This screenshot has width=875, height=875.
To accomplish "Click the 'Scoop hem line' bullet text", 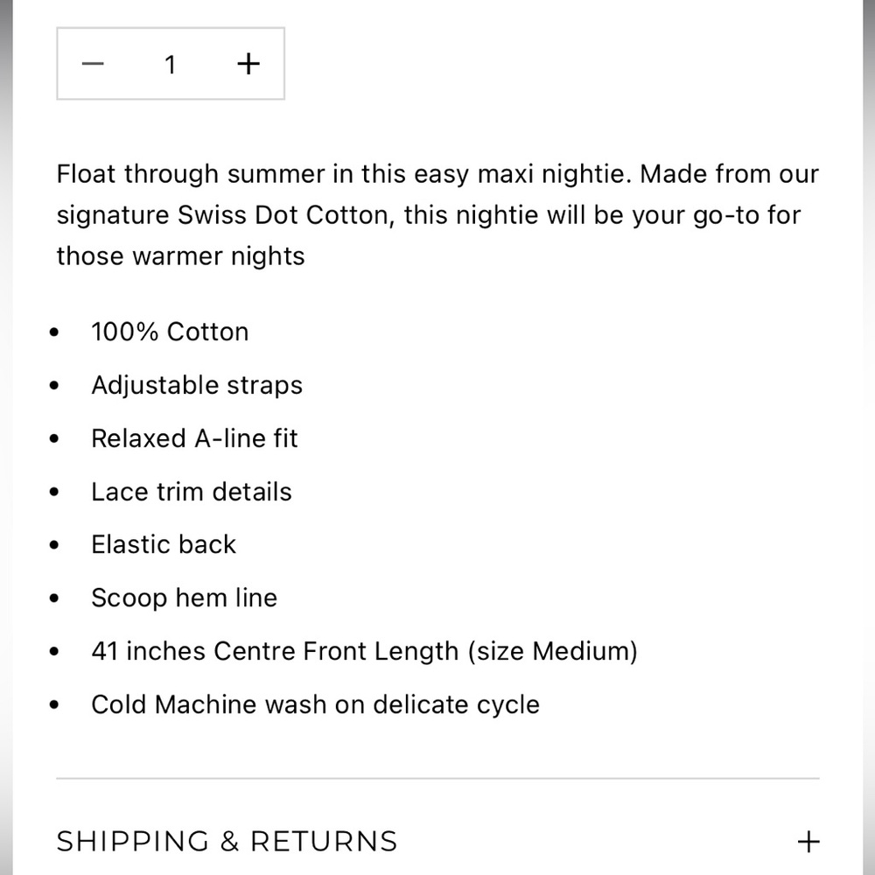I will click(x=184, y=598).
